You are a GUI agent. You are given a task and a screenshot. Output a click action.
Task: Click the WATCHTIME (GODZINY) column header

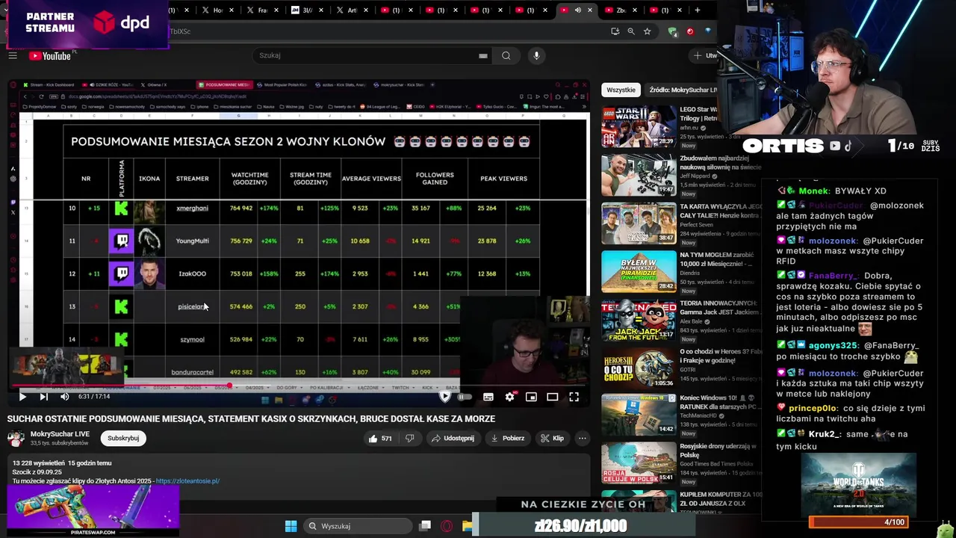pos(249,179)
